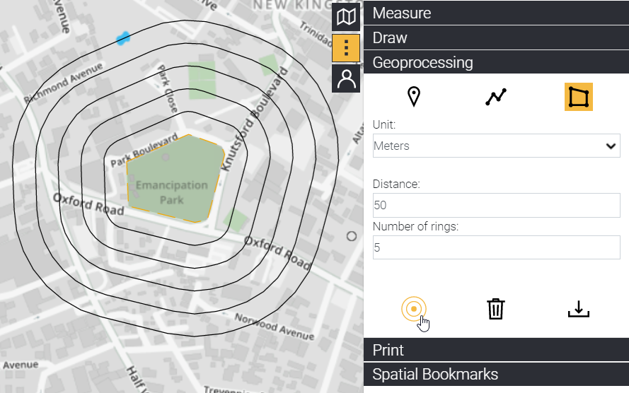
Task: Open the map layers icon
Action: [x=347, y=17]
